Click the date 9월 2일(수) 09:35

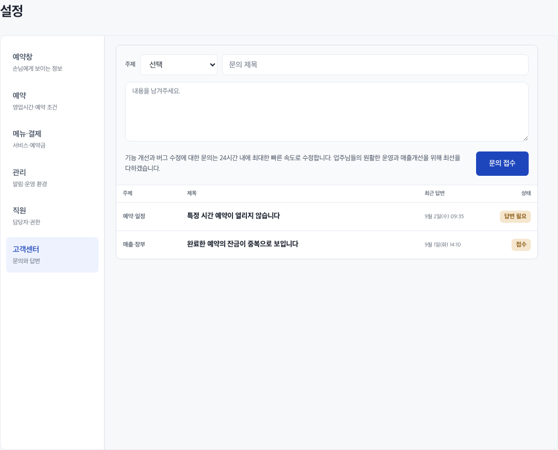(x=444, y=216)
